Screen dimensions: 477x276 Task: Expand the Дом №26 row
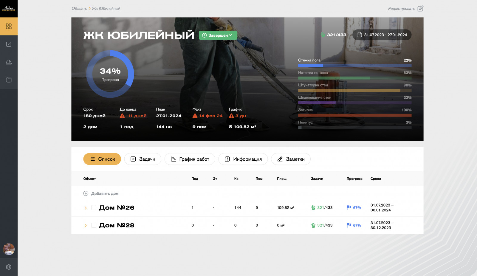[86, 208]
